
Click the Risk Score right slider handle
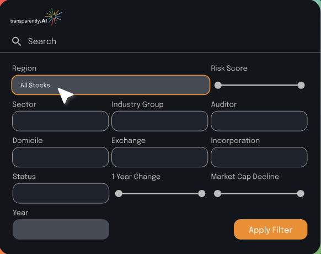click(x=301, y=85)
